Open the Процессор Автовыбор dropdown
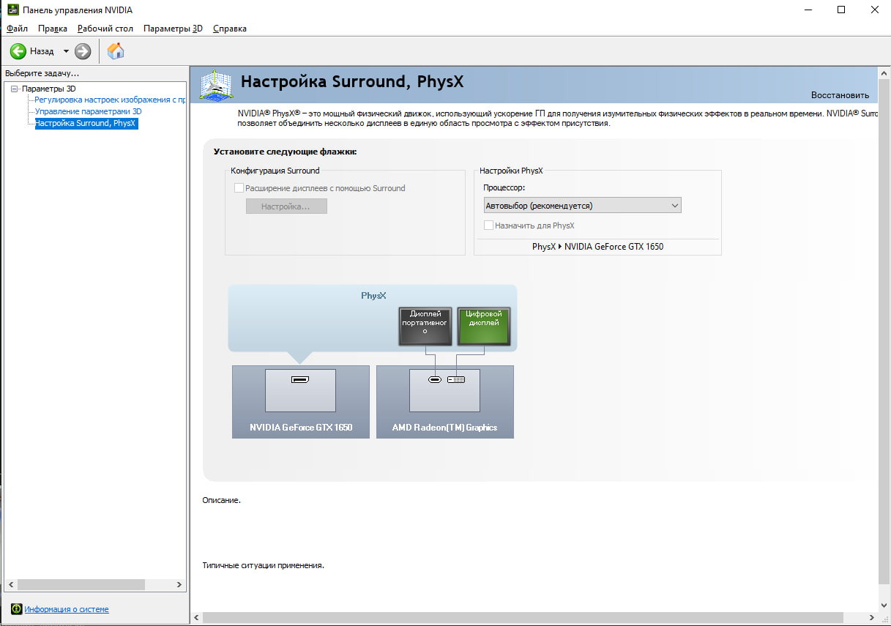 pyautogui.click(x=582, y=206)
